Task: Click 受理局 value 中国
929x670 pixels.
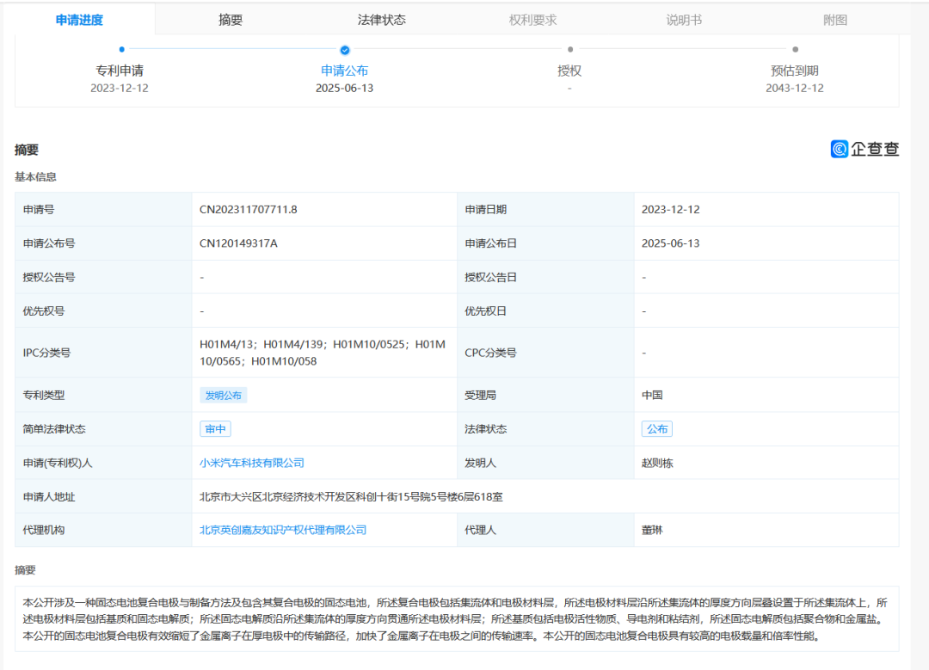Action: tap(652, 395)
